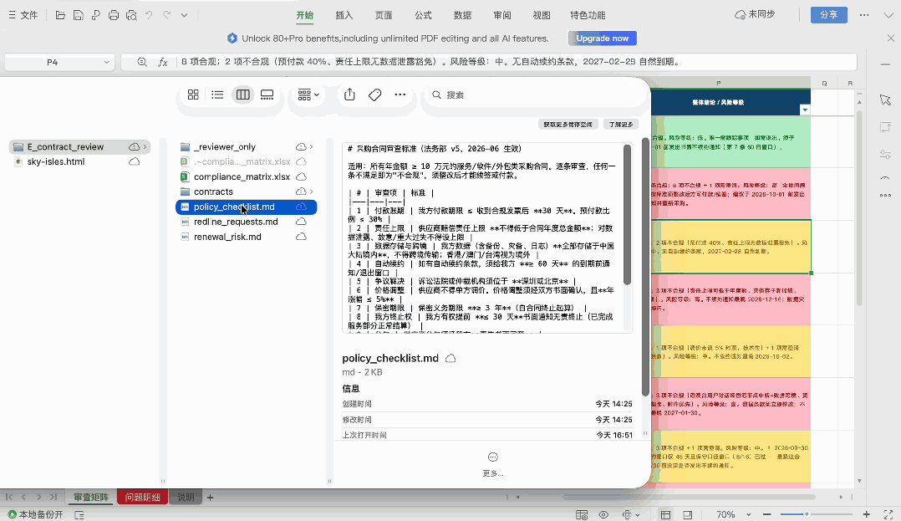Toggle the eye reading mode icon

603,514
